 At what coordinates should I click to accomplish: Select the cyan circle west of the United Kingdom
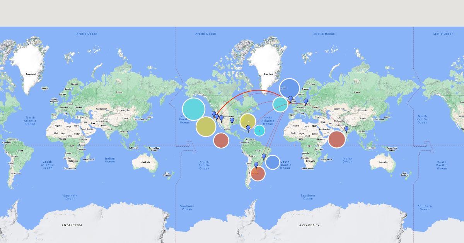(x=280, y=104)
